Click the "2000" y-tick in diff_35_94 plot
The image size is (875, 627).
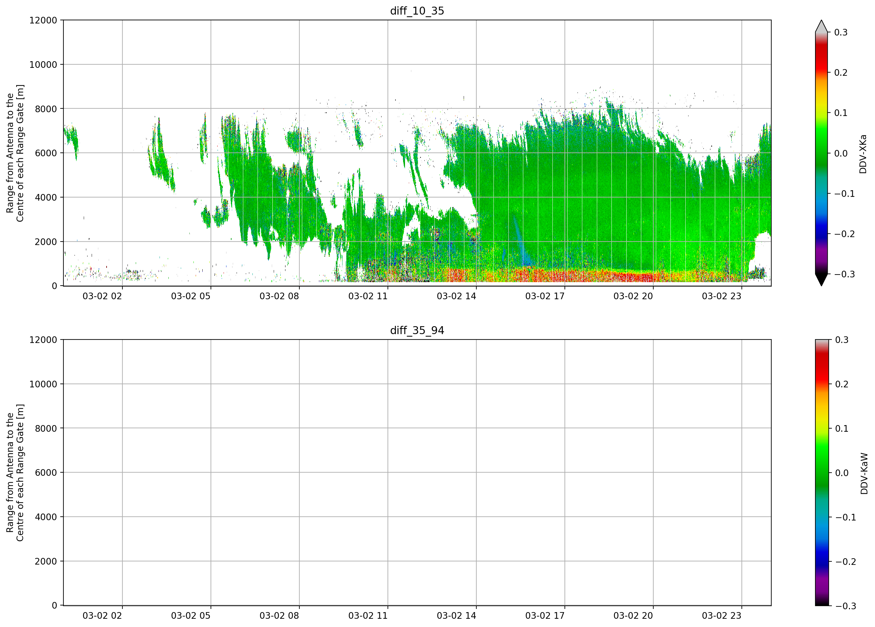pos(46,561)
